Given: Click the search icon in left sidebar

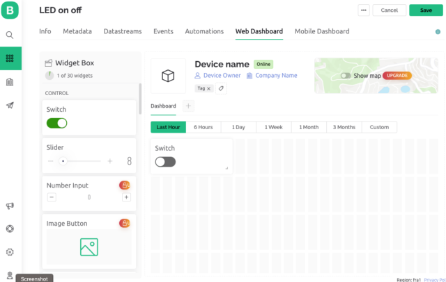Looking at the screenshot, I should [x=10, y=35].
